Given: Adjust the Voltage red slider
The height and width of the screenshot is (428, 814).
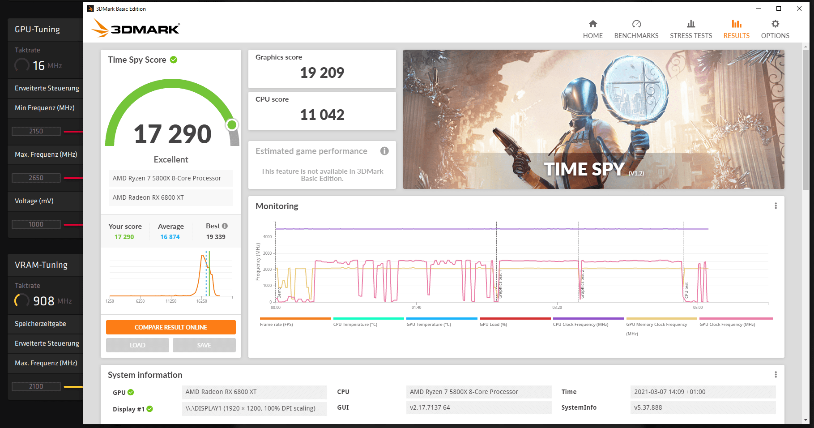Looking at the screenshot, I should tap(73, 224).
